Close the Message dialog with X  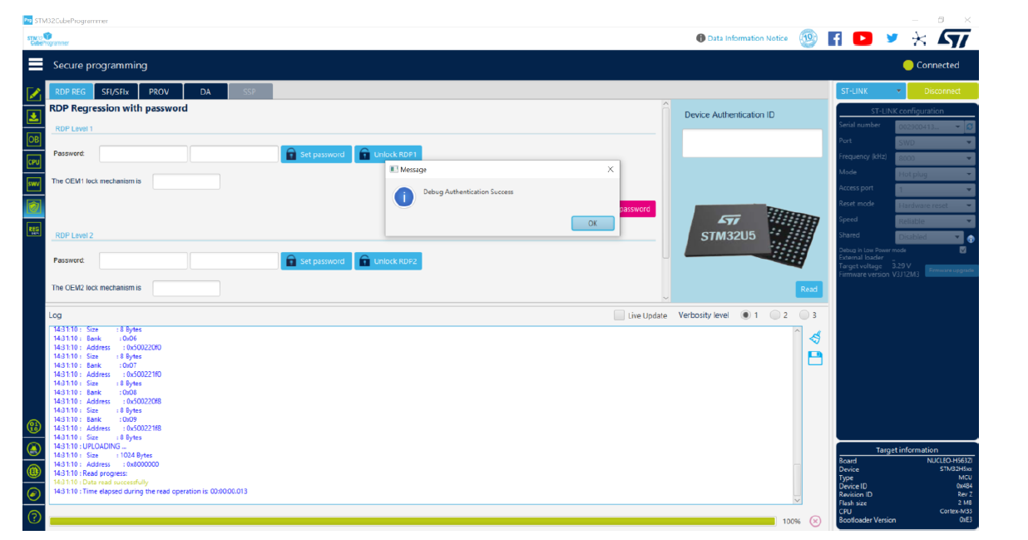click(x=610, y=169)
